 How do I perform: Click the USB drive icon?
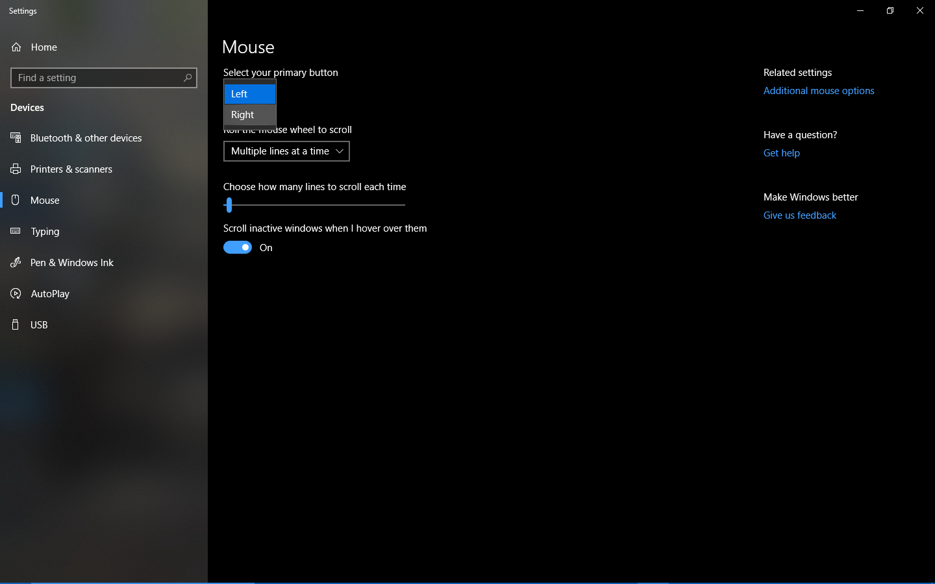tap(16, 324)
